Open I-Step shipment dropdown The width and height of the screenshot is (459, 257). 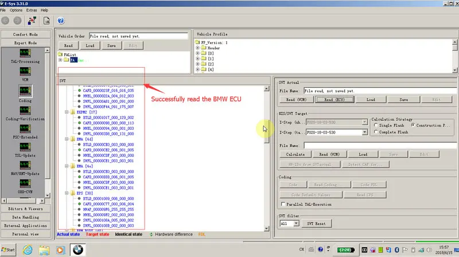tap(364, 122)
